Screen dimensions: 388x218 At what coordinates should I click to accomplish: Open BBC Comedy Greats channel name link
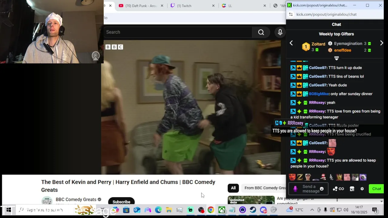point(76,200)
